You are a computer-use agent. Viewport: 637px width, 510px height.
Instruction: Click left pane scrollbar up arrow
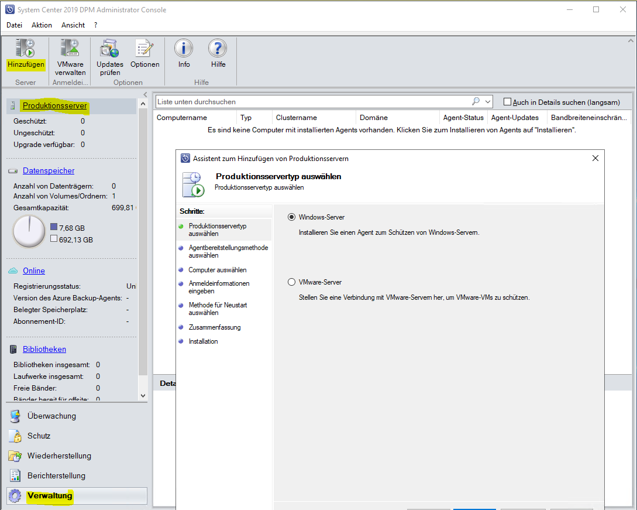[x=143, y=104]
